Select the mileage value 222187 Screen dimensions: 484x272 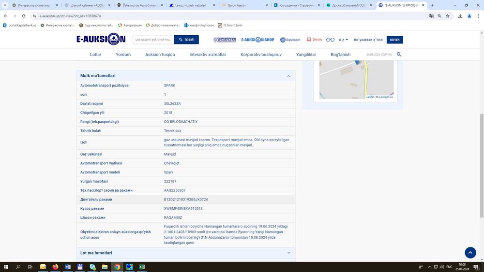tap(170, 182)
